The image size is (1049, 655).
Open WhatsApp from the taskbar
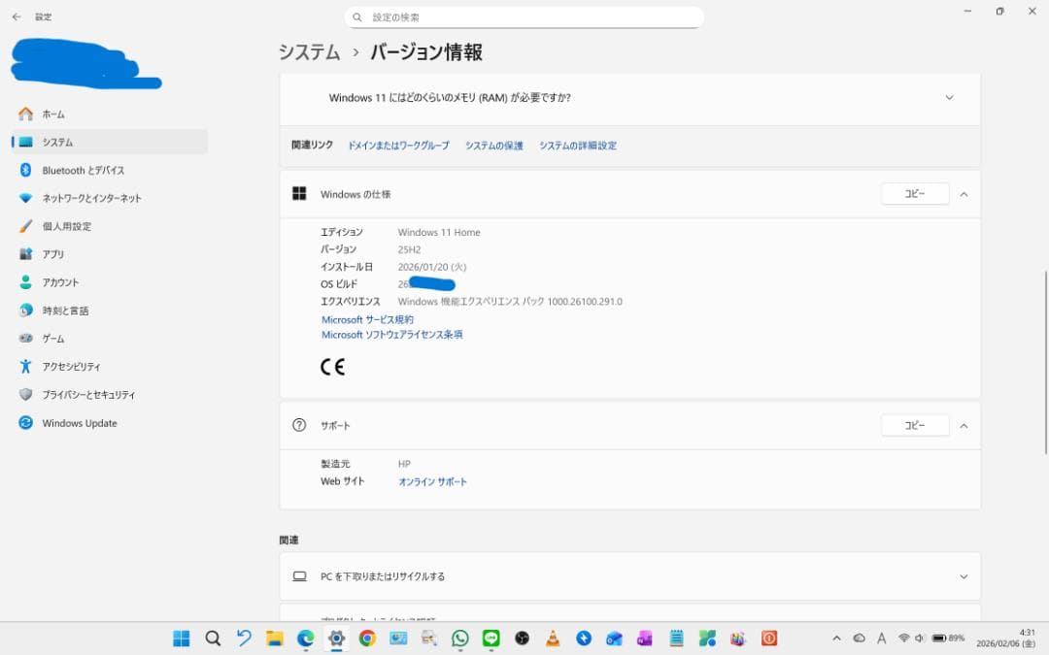[x=458, y=639]
